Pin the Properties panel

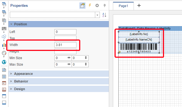tap(104, 5)
